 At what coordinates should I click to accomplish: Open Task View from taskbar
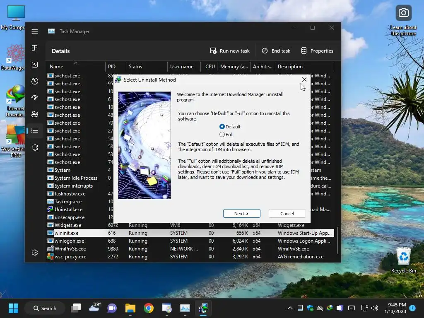coord(76,308)
